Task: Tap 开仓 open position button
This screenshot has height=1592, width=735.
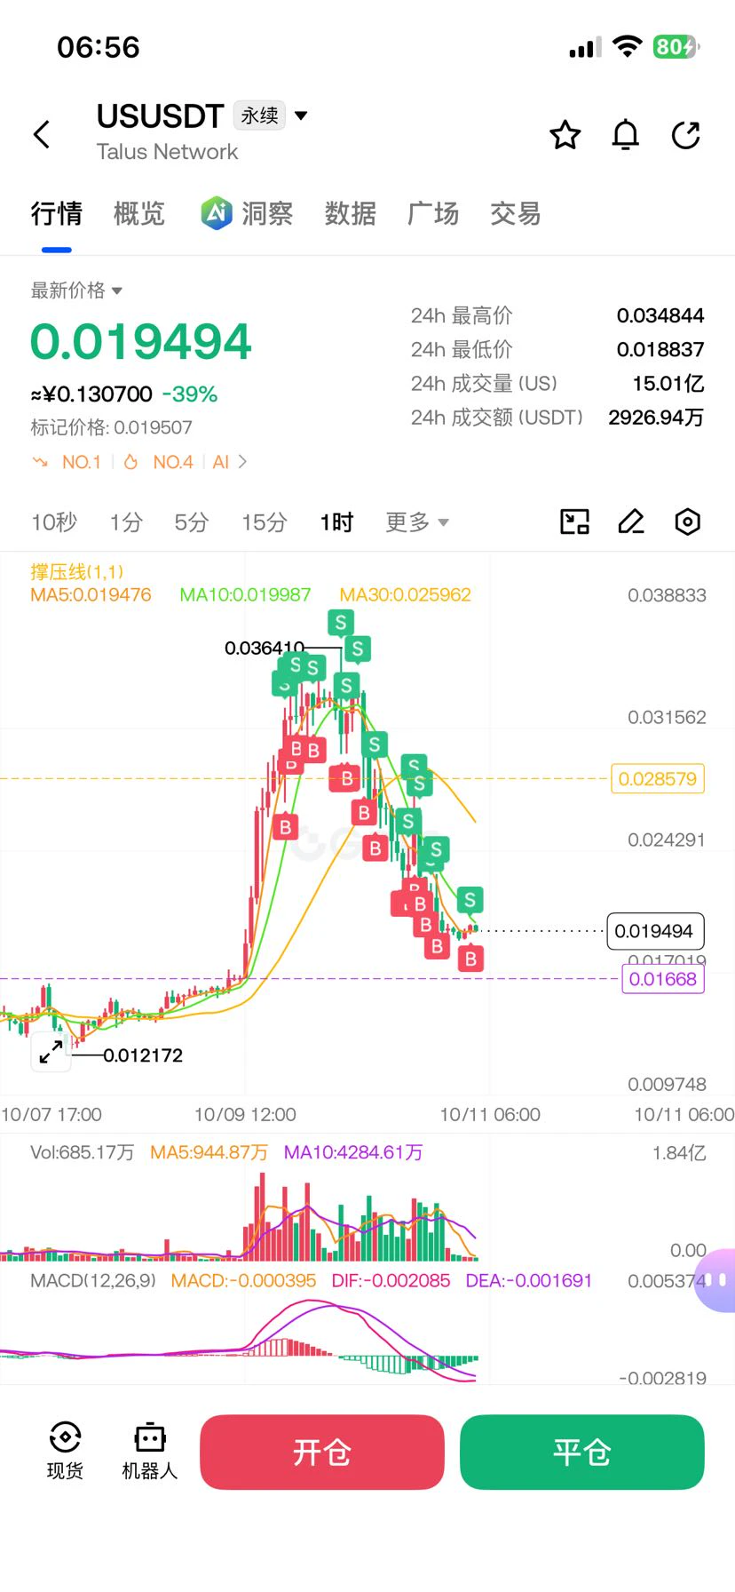Action: pyautogui.click(x=322, y=1453)
